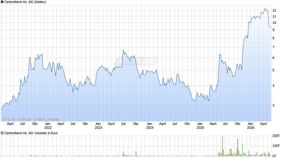Screen dimensions: 284x159
Task: Click the 'Jan. 2025' time axis label
Action: (200, 126)
